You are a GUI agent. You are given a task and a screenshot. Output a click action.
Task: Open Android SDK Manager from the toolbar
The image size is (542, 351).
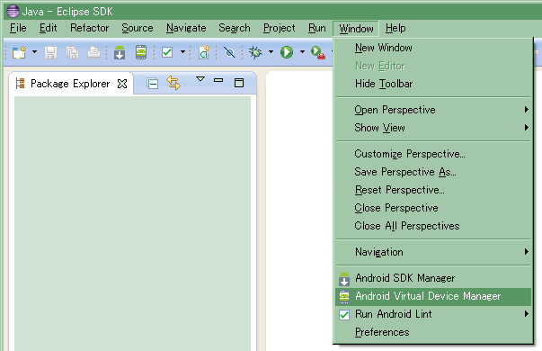click(x=120, y=52)
